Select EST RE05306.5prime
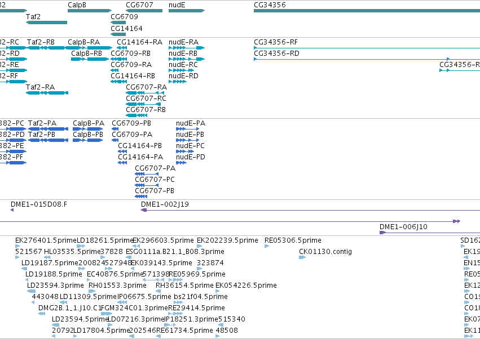The height and width of the screenshot is (339, 480). (293, 240)
